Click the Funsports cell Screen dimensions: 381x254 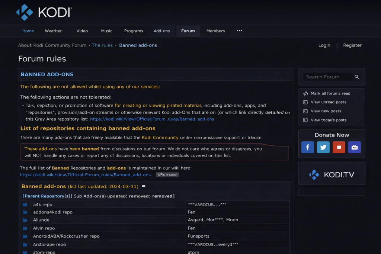coord(199,236)
